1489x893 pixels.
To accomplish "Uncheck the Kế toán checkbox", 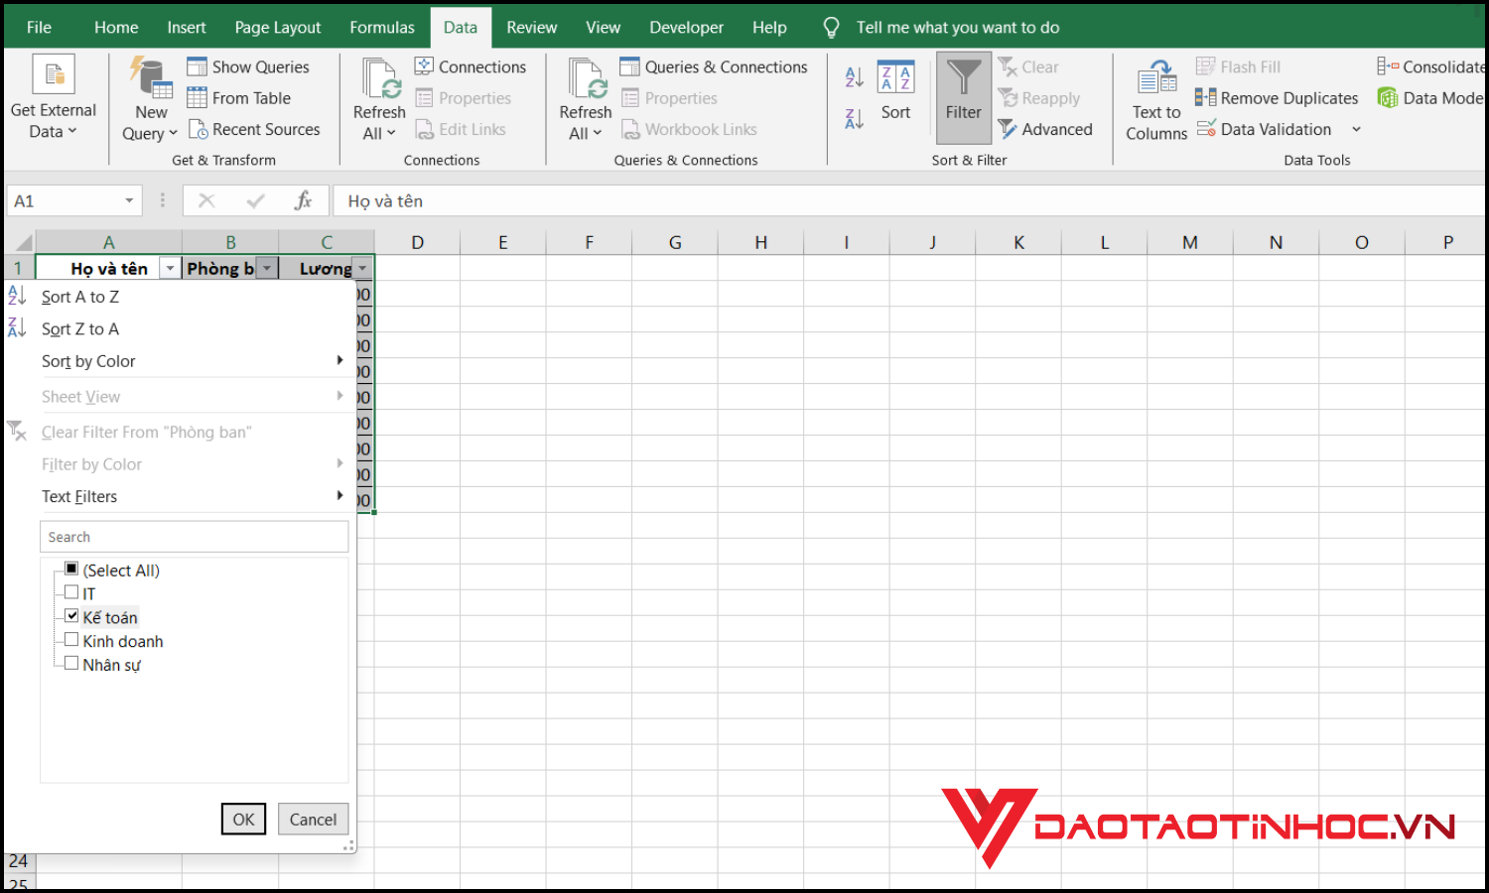I will tap(71, 616).
